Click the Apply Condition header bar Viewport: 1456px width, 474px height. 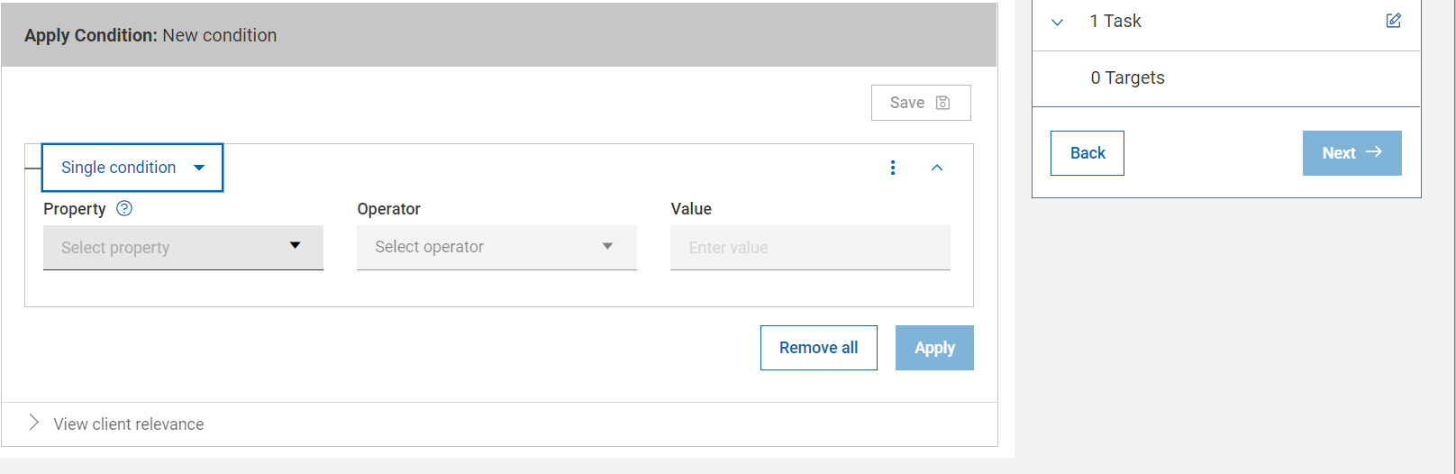[x=498, y=35]
